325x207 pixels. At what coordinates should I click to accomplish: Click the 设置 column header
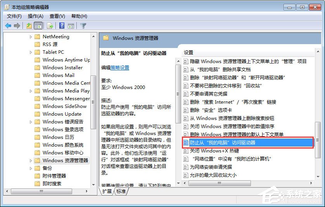coord(189,52)
